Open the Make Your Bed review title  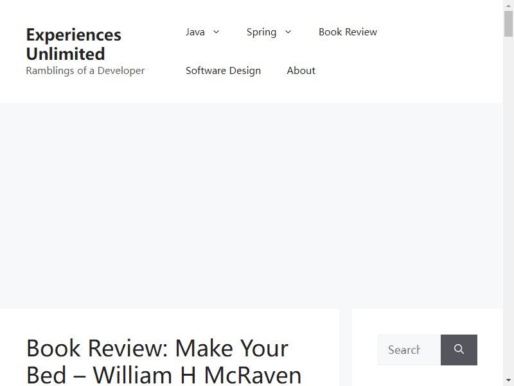[164, 361]
